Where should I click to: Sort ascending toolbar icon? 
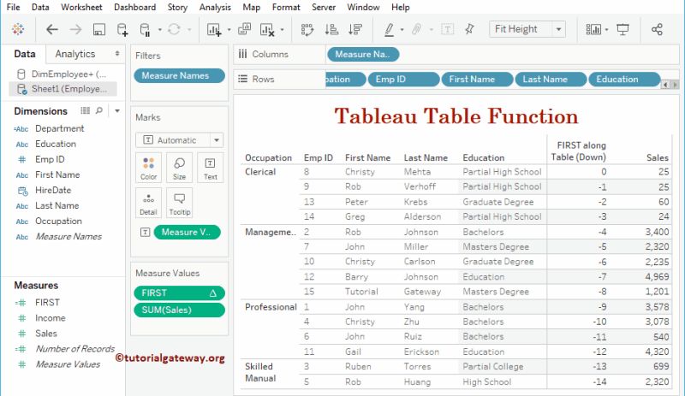click(x=331, y=29)
